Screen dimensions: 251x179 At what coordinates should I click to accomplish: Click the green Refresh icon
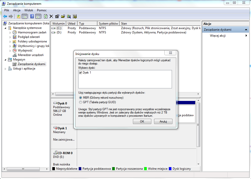click(x=46, y=16)
